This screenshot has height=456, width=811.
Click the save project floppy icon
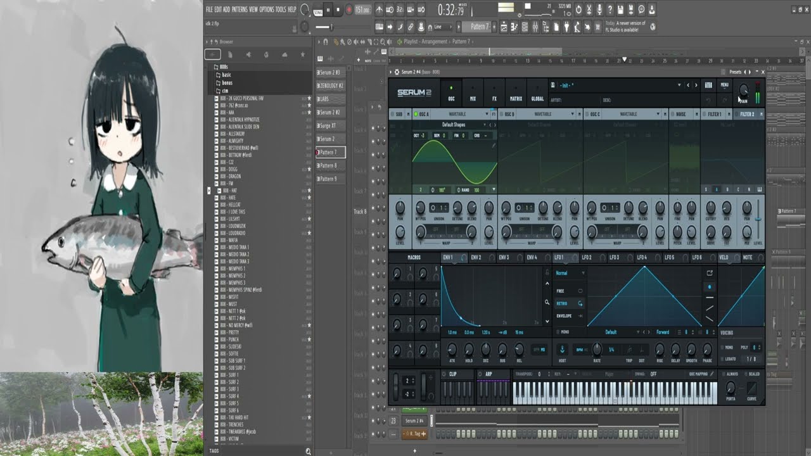pyautogui.click(x=620, y=9)
